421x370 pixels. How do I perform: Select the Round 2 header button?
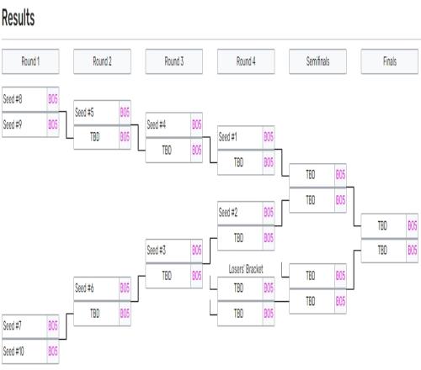pos(102,61)
